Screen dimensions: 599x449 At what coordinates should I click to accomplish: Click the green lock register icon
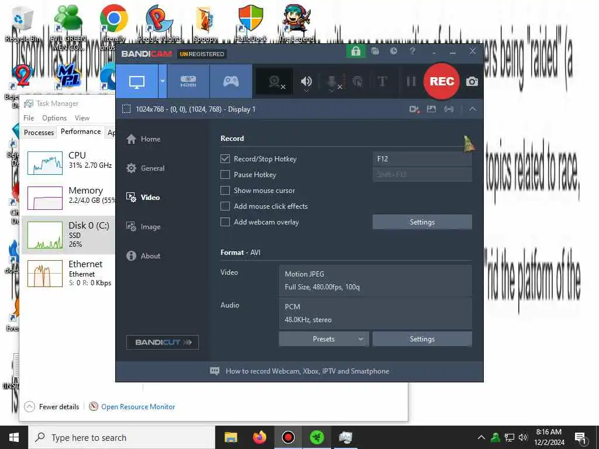click(x=356, y=51)
